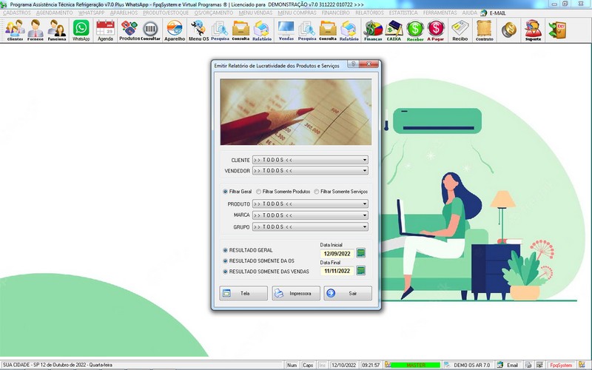Select the Filtrar Somente Produtos option
This screenshot has height=370, width=592.
[x=259, y=192]
